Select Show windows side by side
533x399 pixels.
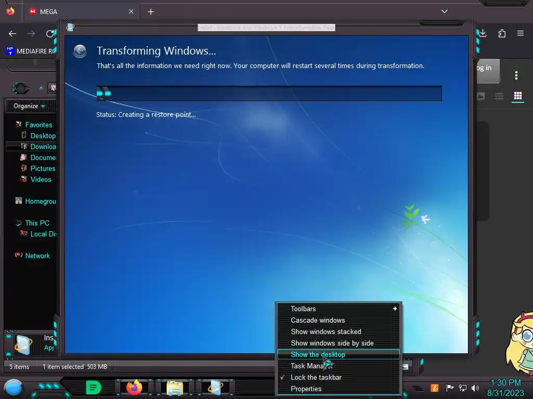338,343
